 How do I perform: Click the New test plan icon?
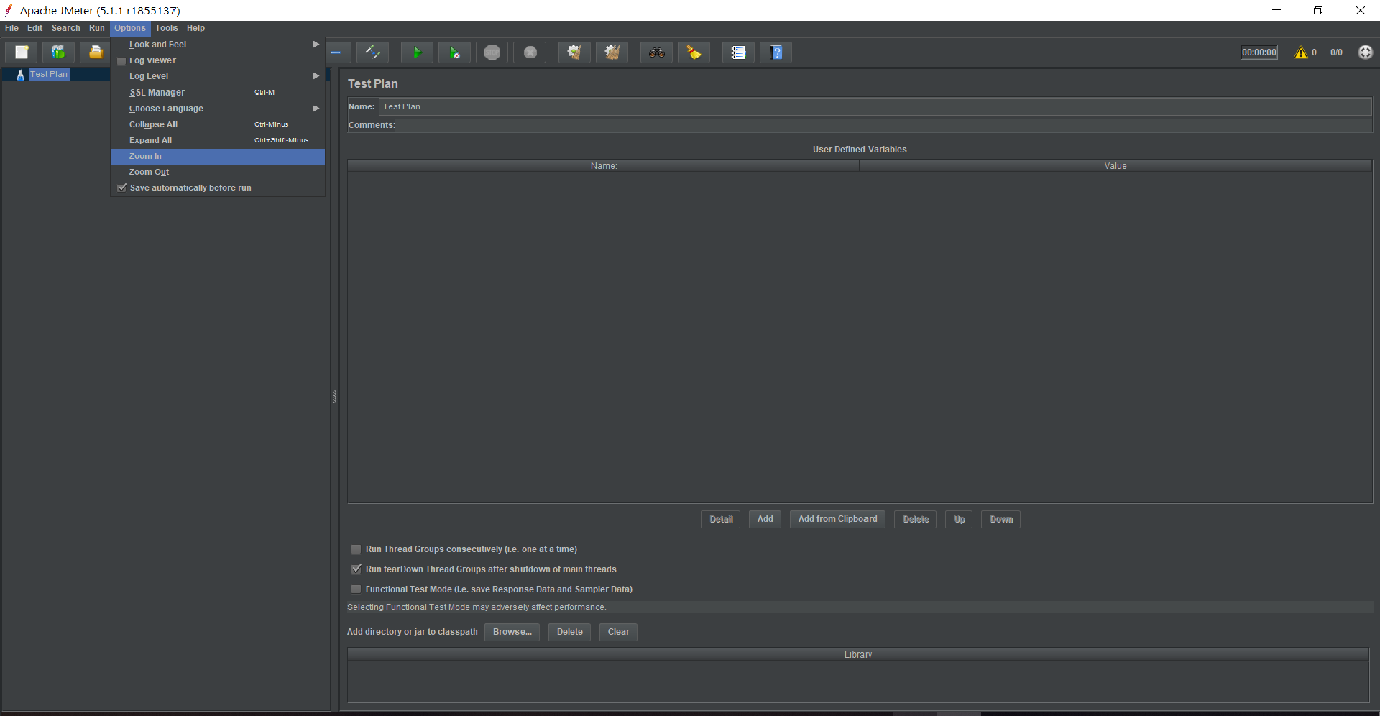coord(22,52)
